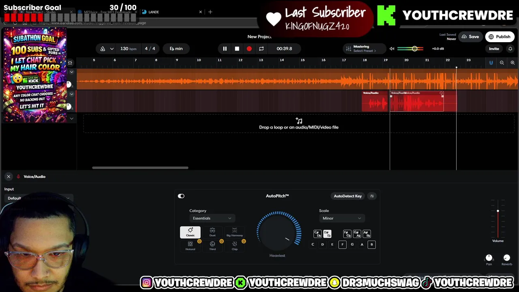519x292 pixels.
Task: Select the Classic AutoPitch preset
Action: (x=190, y=232)
